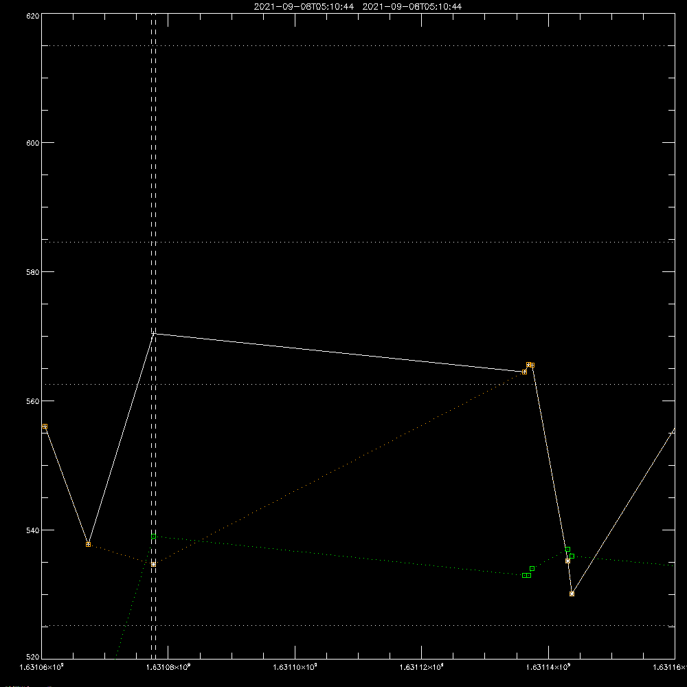The image size is (687, 687).
Task: Select the orange marker on the dashed vertical lines
Action: [153, 564]
